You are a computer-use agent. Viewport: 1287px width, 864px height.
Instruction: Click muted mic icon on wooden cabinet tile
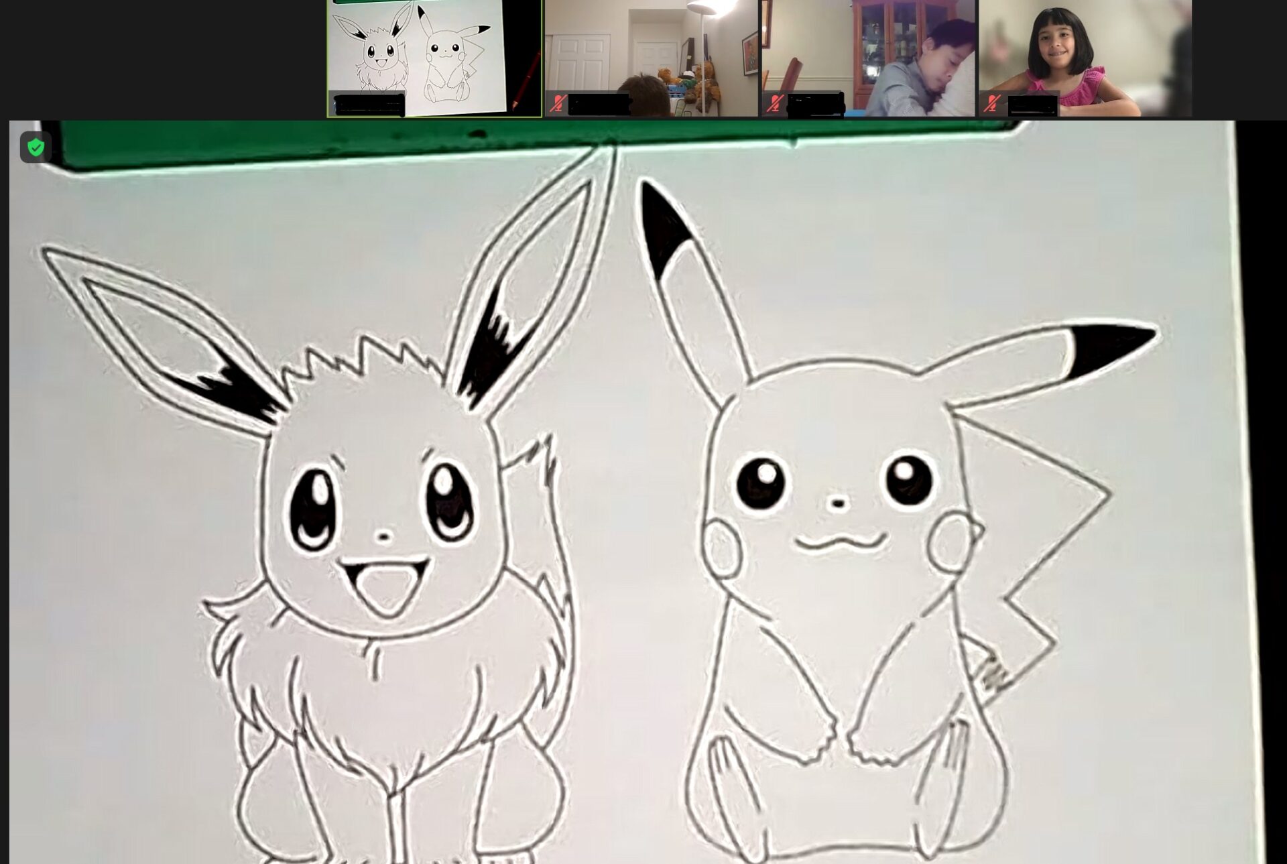click(x=776, y=104)
